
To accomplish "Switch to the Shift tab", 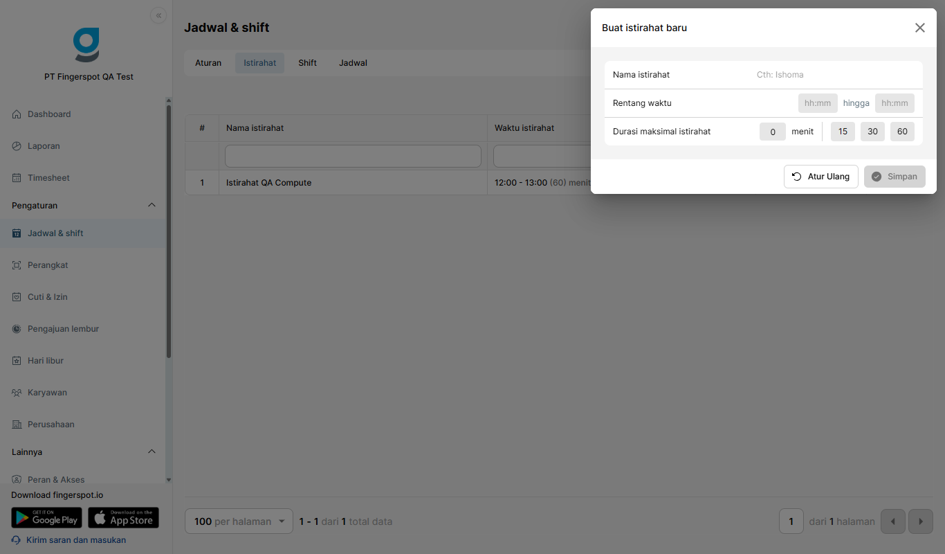I will click(x=308, y=63).
